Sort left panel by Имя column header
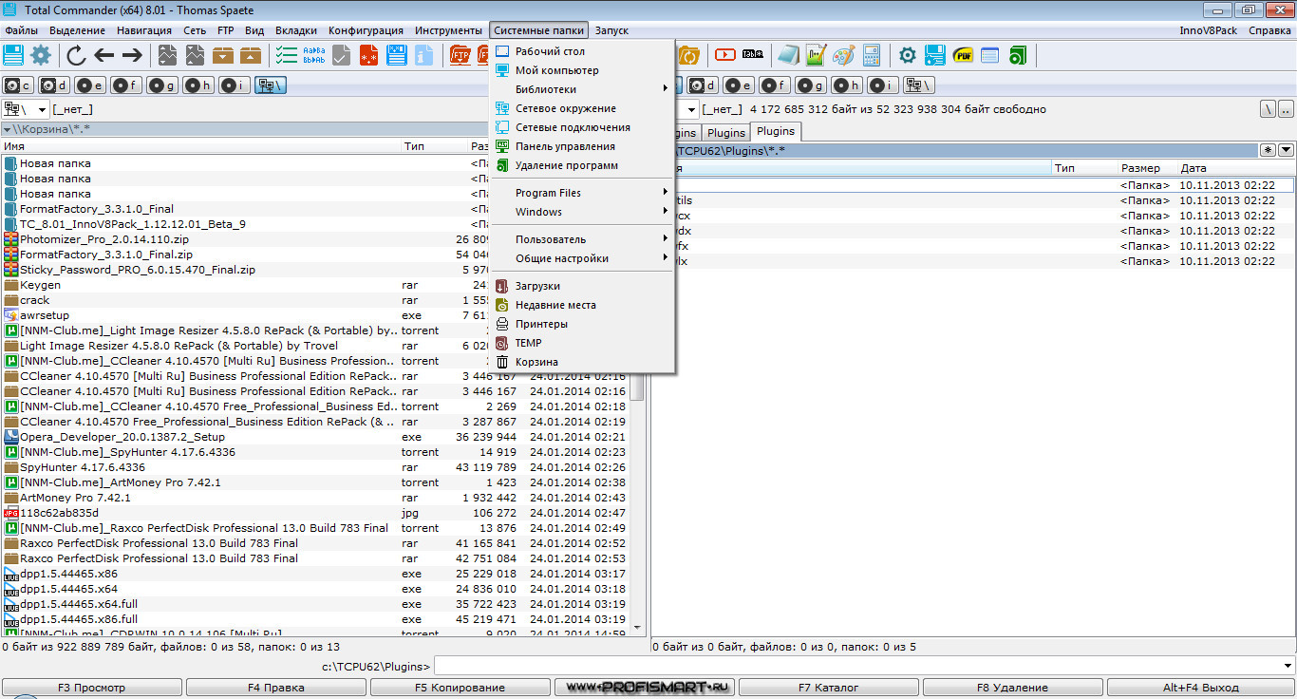Image resolution: width=1297 pixels, height=699 pixels. pyautogui.click(x=200, y=146)
